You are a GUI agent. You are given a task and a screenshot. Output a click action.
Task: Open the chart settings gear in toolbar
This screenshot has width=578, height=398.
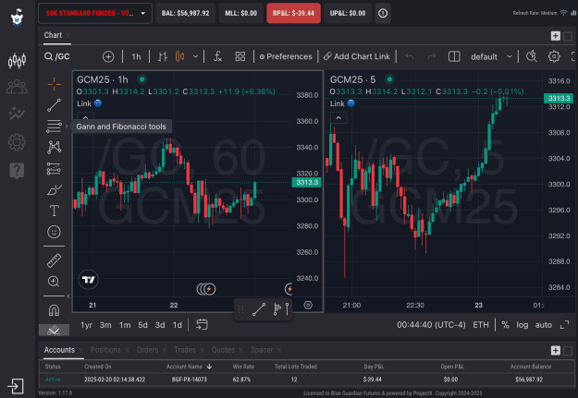[554, 56]
